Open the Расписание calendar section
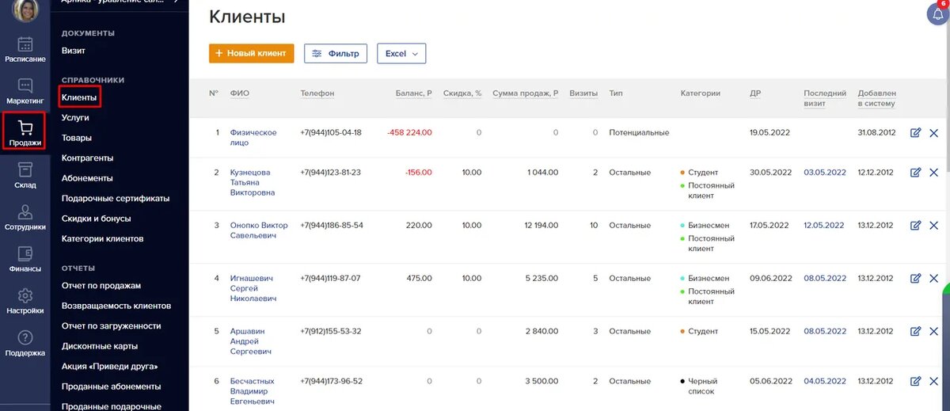 pos(25,49)
